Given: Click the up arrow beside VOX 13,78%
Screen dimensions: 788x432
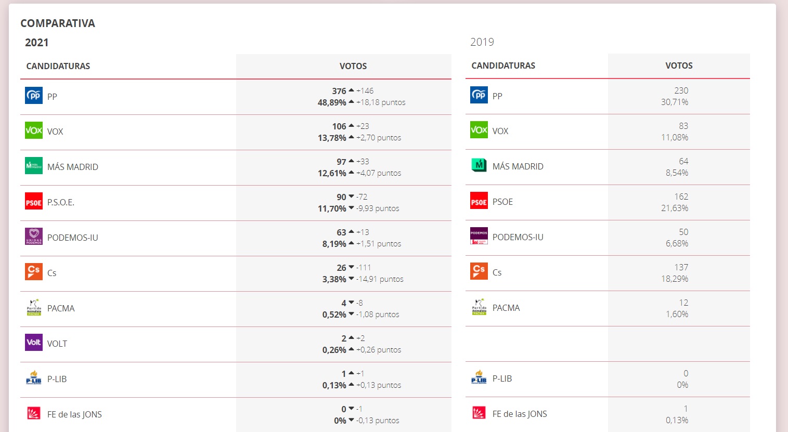Looking at the screenshot, I should coord(352,137).
